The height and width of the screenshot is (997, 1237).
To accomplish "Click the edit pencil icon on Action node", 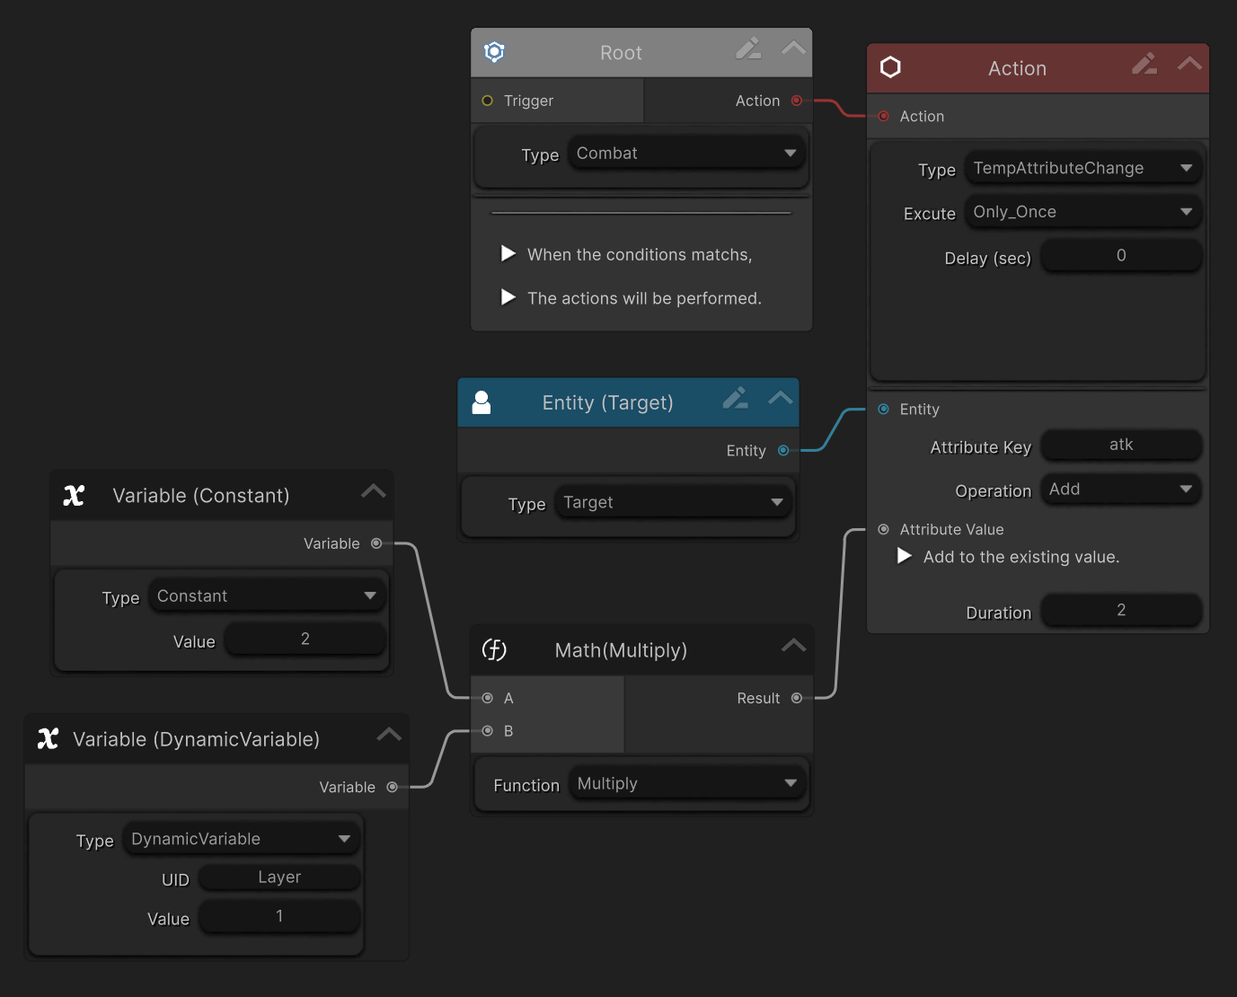I will 1144,64.
